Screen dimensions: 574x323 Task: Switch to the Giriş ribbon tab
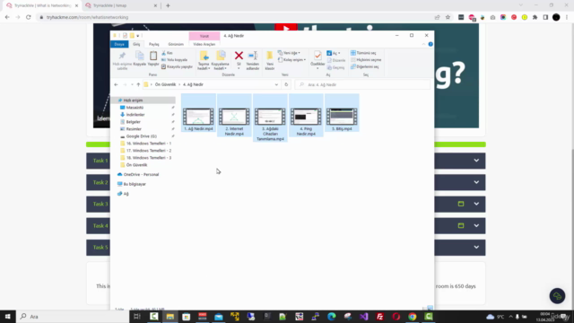tap(136, 44)
